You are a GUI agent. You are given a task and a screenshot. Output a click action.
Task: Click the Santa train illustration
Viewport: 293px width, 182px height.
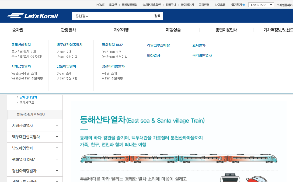point(179,159)
